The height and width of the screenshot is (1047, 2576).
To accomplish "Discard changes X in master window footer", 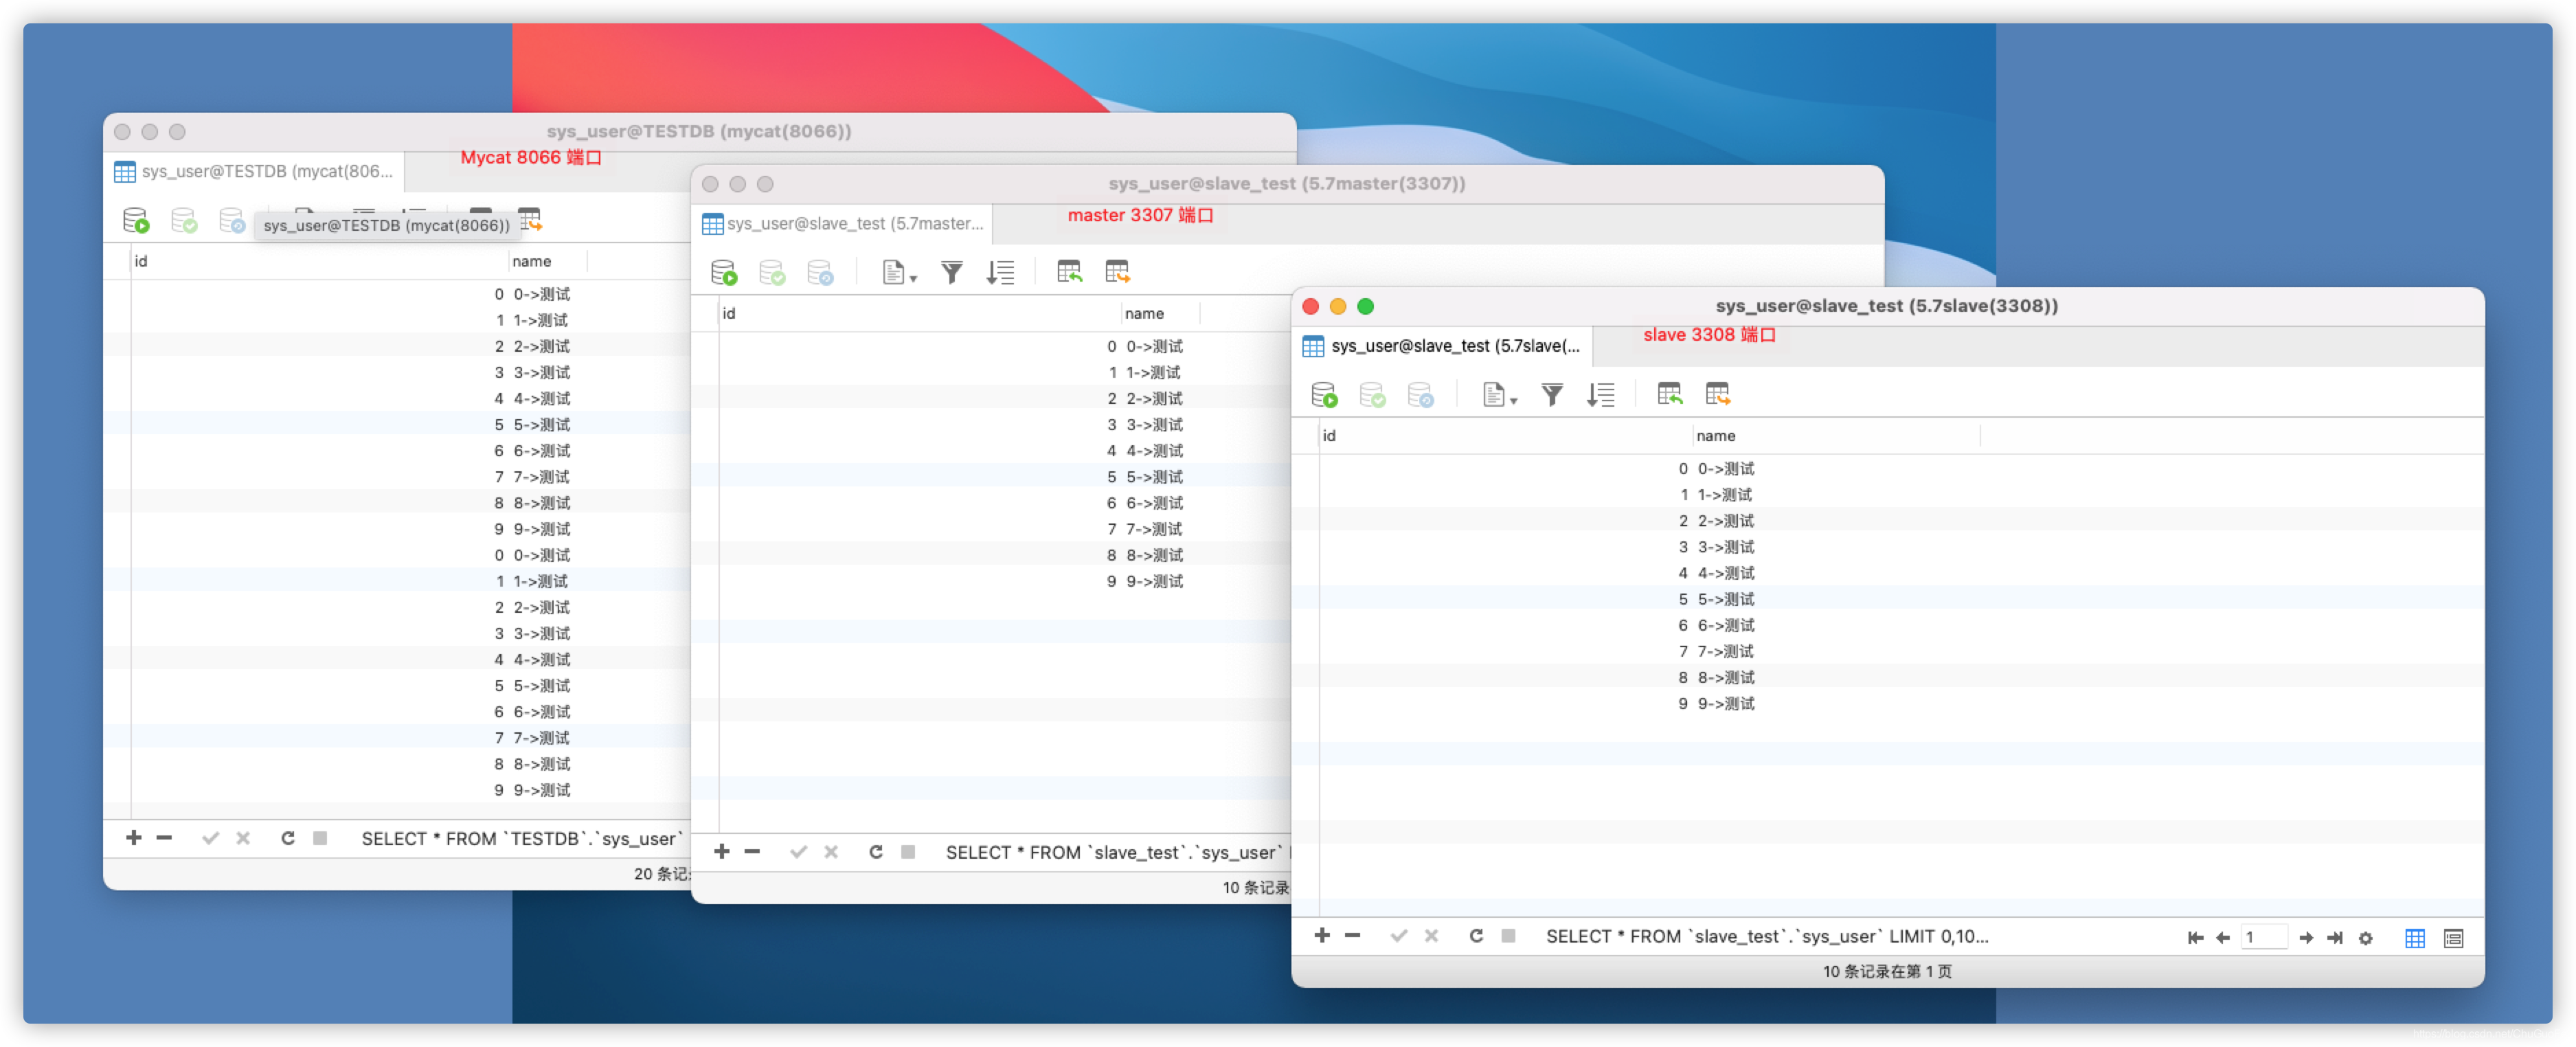I will (831, 852).
